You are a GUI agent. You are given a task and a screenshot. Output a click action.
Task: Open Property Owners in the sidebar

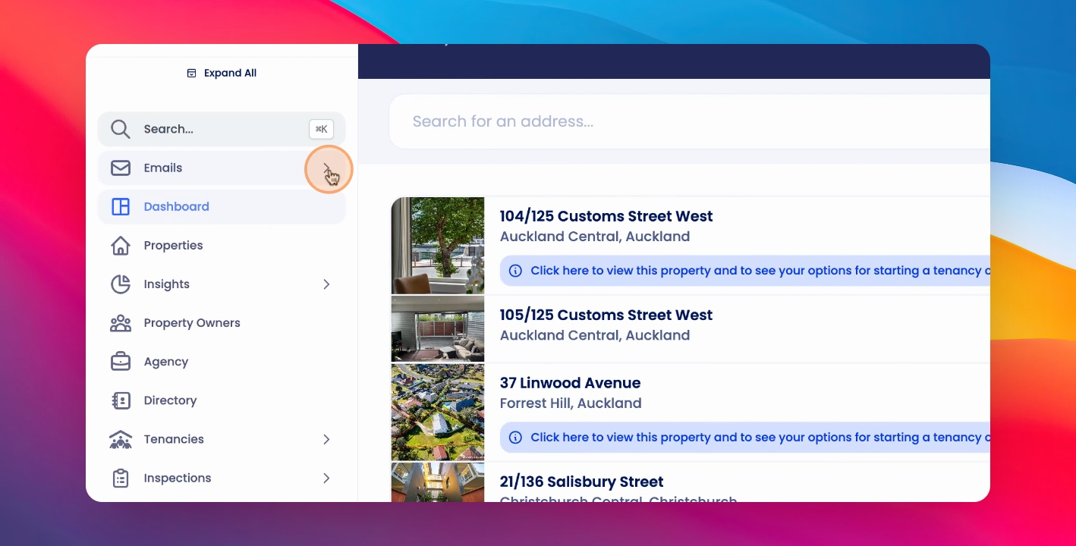[222, 323]
